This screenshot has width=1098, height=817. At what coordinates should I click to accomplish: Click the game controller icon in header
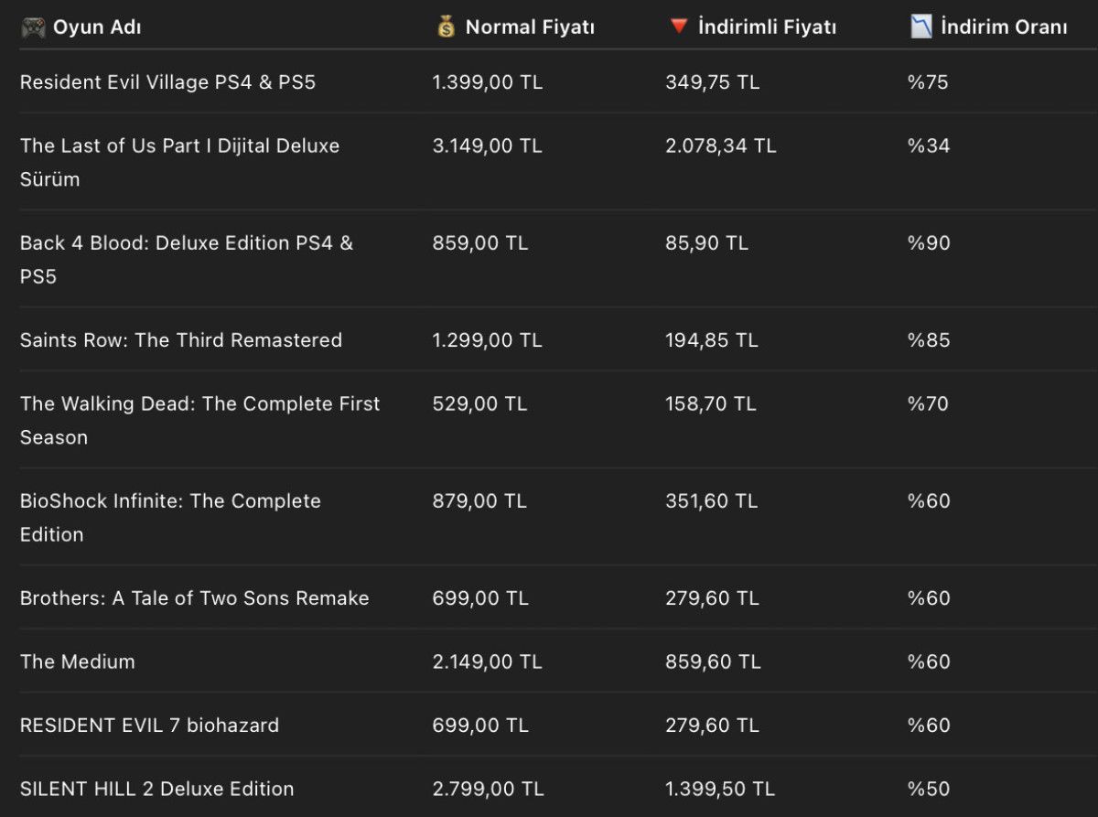(x=33, y=27)
